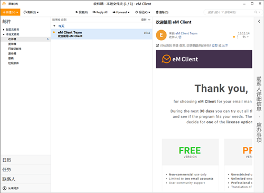Open the Forward dropdown arrow
The image size is (264, 193).
pos(128,12)
